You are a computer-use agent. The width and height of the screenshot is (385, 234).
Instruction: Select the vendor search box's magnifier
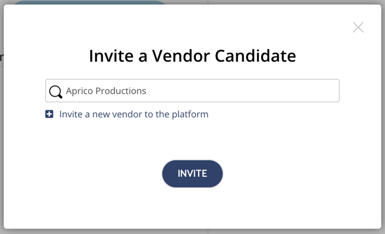(x=56, y=92)
